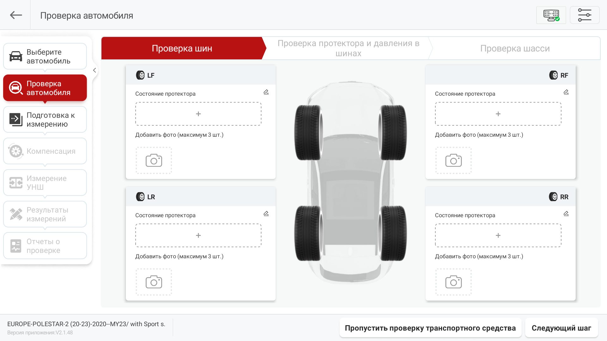Add RF tire photo via camera icon
607x341 pixels.
[453, 160]
